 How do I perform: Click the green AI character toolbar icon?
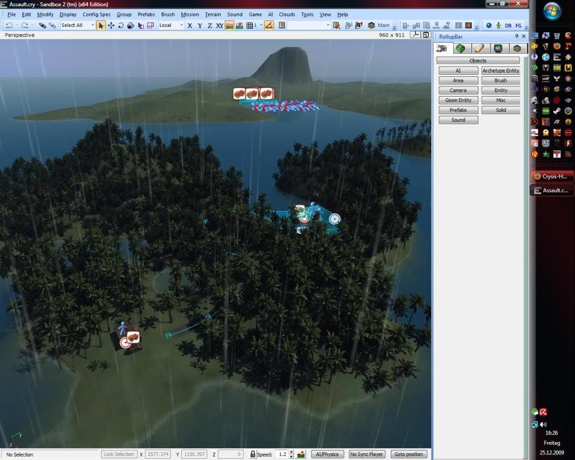pos(498,25)
